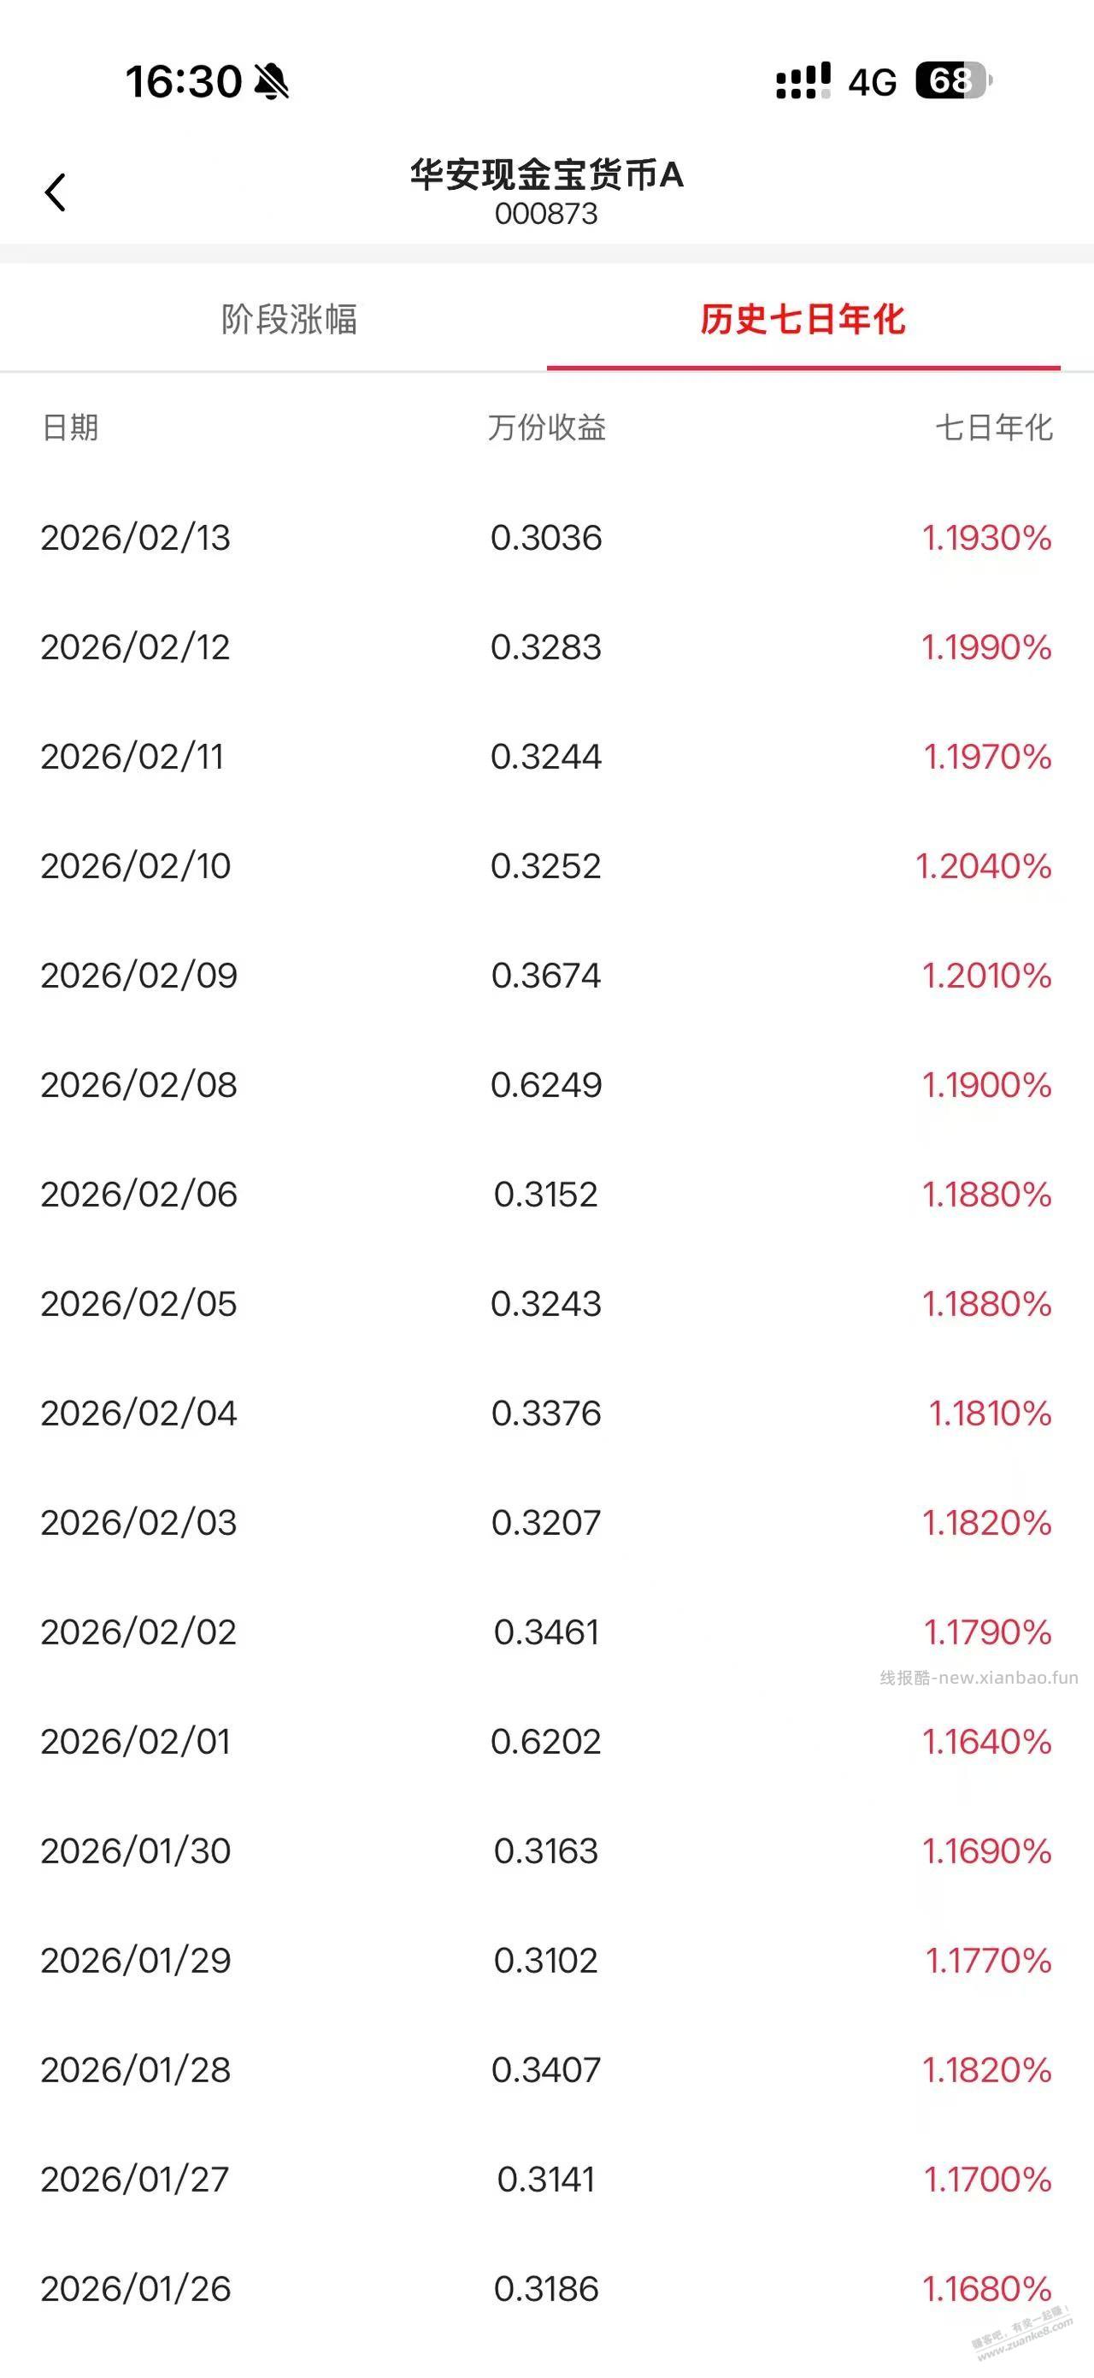Screen dimensions: 1094x2378
Task: Tap the 0.3674 earnings on 2026/02/09
Action: (x=546, y=975)
